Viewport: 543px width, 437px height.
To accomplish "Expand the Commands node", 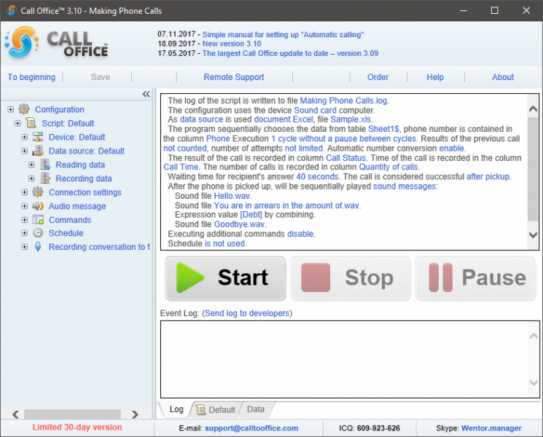I will pos(24,220).
